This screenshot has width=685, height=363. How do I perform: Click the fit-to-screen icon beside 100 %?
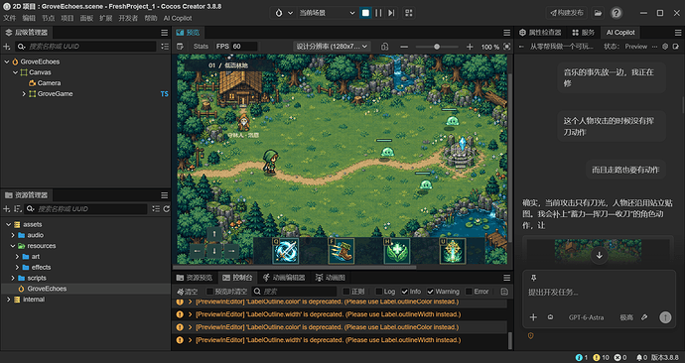(x=506, y=47)
